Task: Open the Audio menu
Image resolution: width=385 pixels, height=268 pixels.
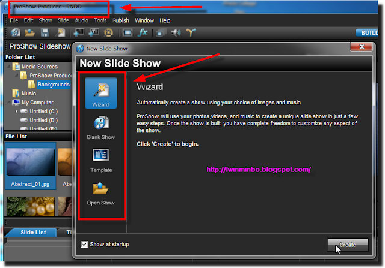Action: (x=81, y=20)
